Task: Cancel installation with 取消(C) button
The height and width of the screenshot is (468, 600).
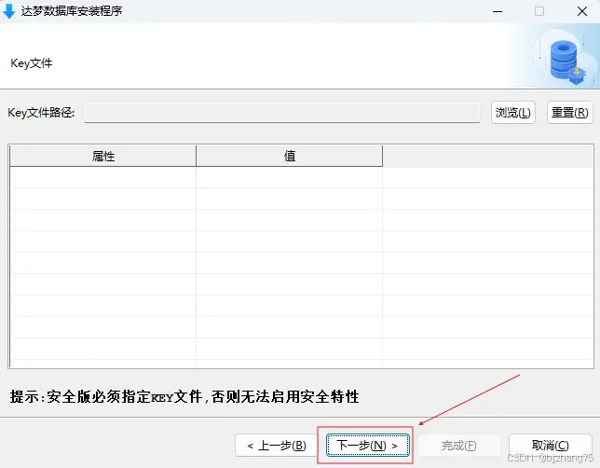Action: tap(551, 446)
